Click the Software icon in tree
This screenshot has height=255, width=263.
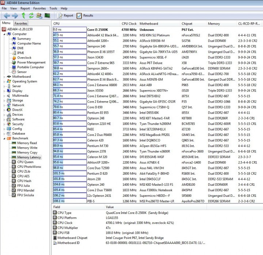click(x=9, y=119)
